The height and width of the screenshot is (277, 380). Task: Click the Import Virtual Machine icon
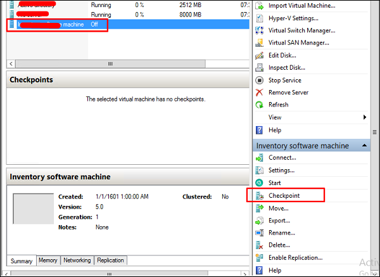(x=259, y=6)
